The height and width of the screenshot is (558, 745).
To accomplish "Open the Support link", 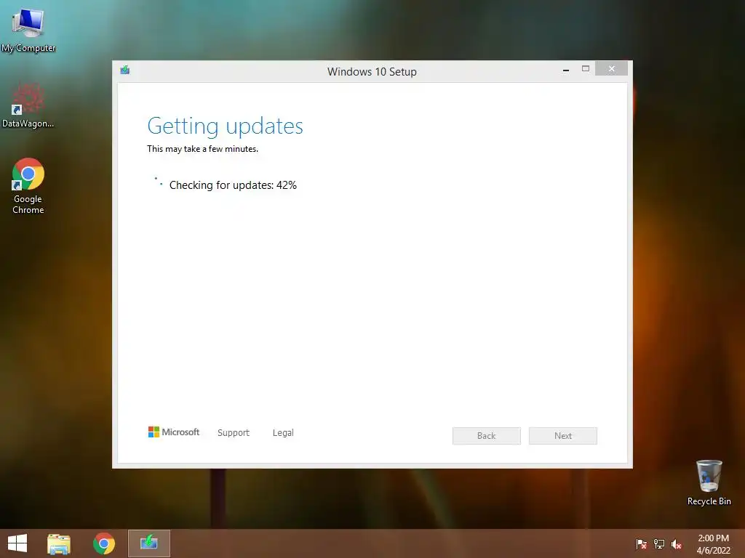I will tap(234, 433).
